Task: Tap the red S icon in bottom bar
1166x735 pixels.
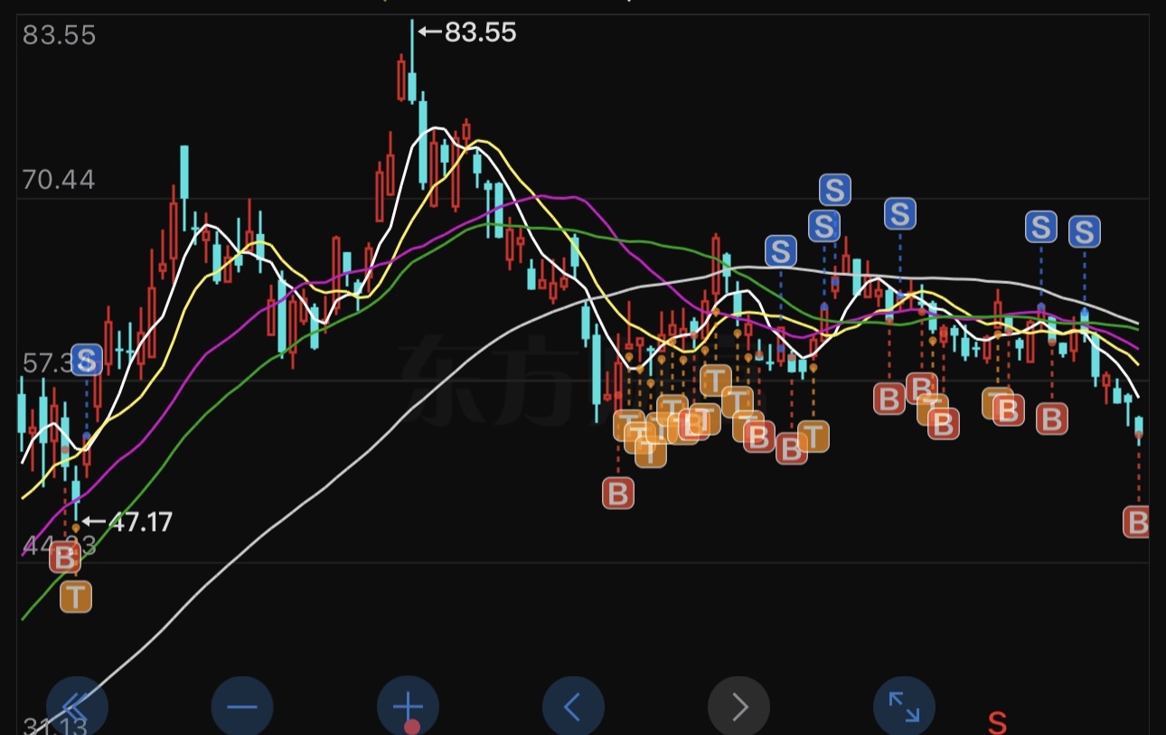Action: point(997,722)
